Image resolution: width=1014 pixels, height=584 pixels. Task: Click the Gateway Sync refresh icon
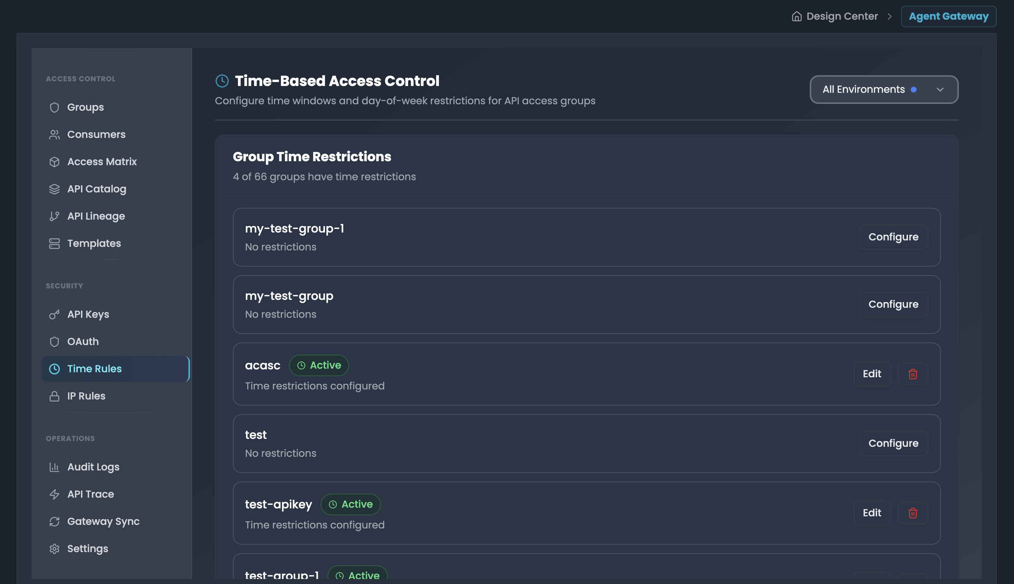point(54,521)
